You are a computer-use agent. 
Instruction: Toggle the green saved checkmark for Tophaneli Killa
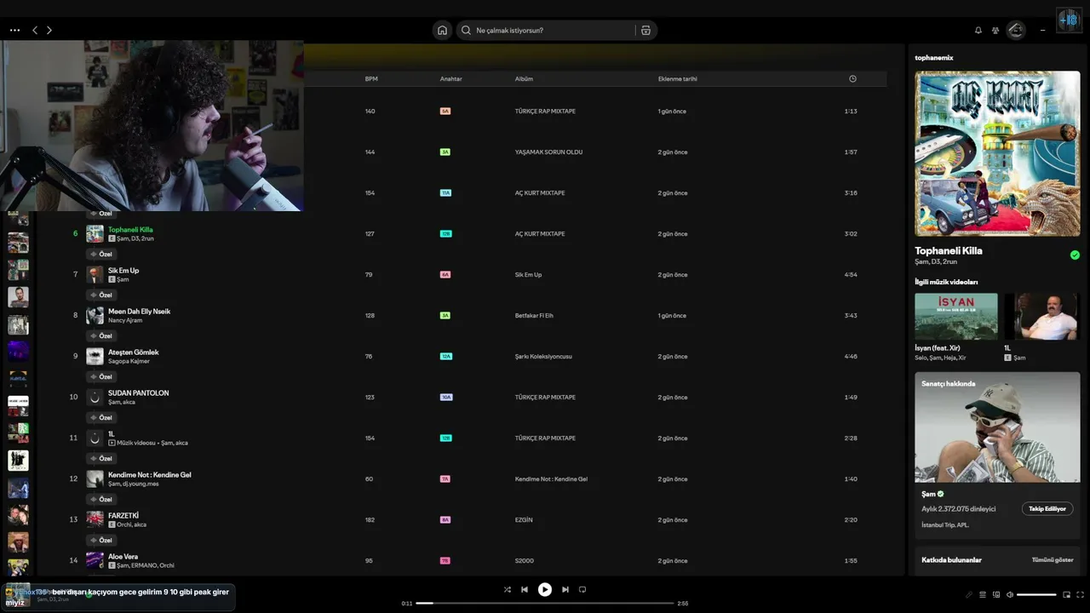pyautogui.click(x=1075, y=255)
